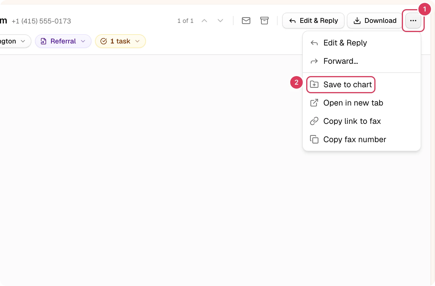
Task: Choose Copy link to fax
Action: (362, 121)
